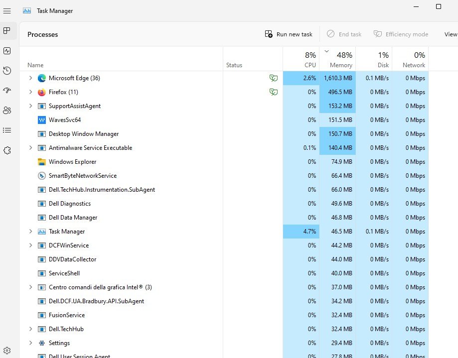
Task: Select the Processes sidebar icon
Action: [7, 31]
